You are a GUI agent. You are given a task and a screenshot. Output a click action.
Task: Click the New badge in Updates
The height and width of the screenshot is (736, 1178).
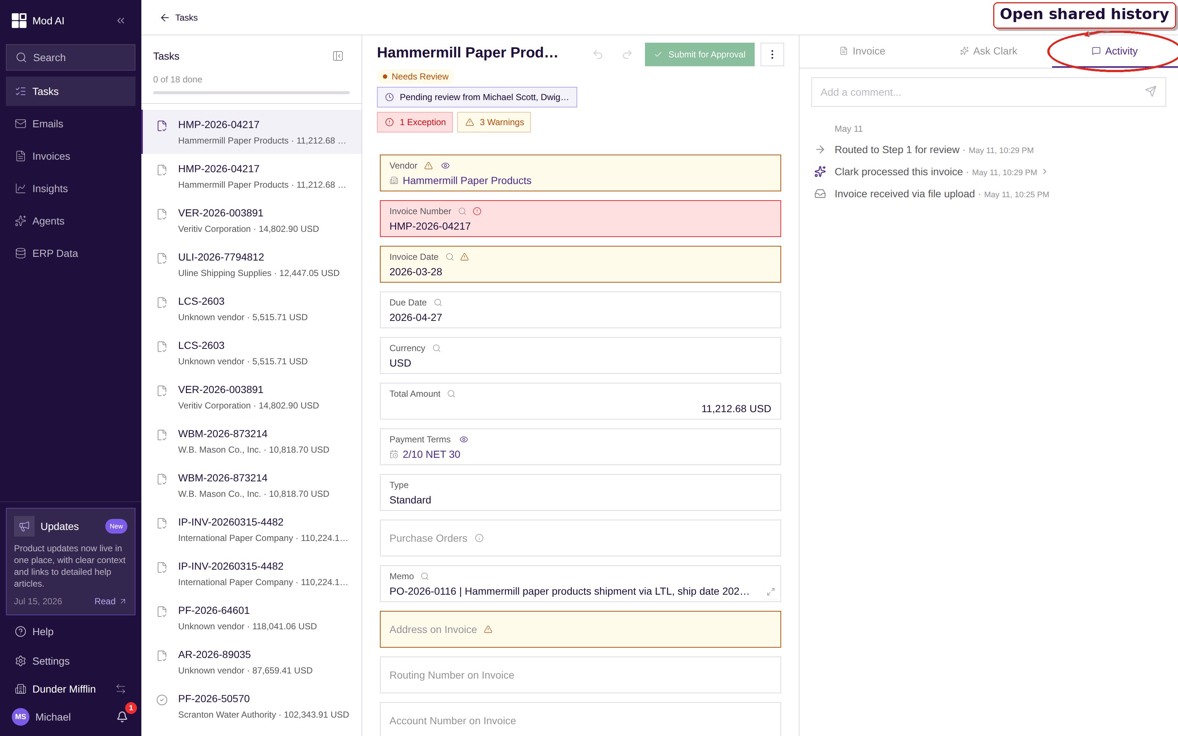pos(116,526)
